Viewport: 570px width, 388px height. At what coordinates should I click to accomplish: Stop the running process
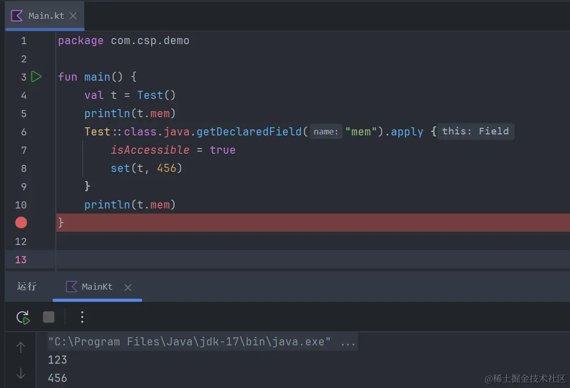pos(49,317)
